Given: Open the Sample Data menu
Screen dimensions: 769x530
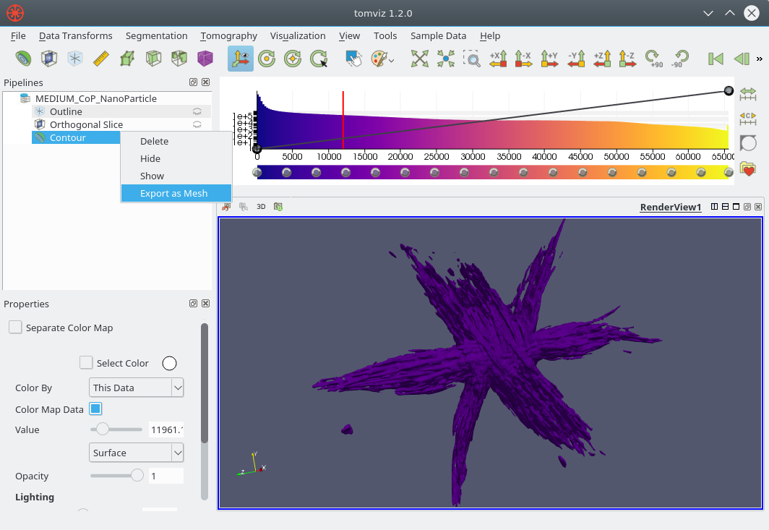Looking at the screenshot, I should tap(439, 36).
